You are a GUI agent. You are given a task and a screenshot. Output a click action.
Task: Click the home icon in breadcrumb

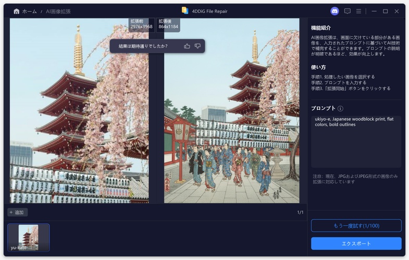point(17,11)
